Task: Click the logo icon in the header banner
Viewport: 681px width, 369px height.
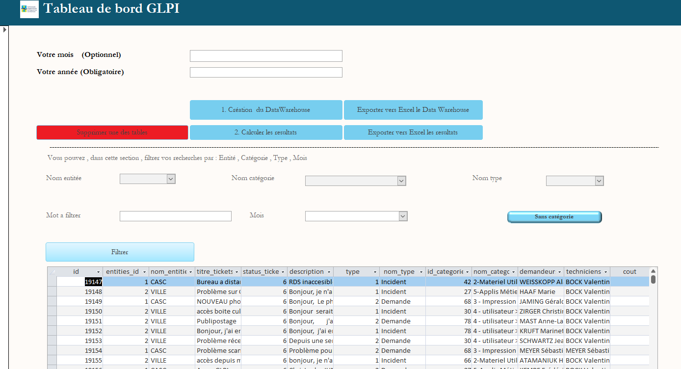Action: click(x=29, y=9)
